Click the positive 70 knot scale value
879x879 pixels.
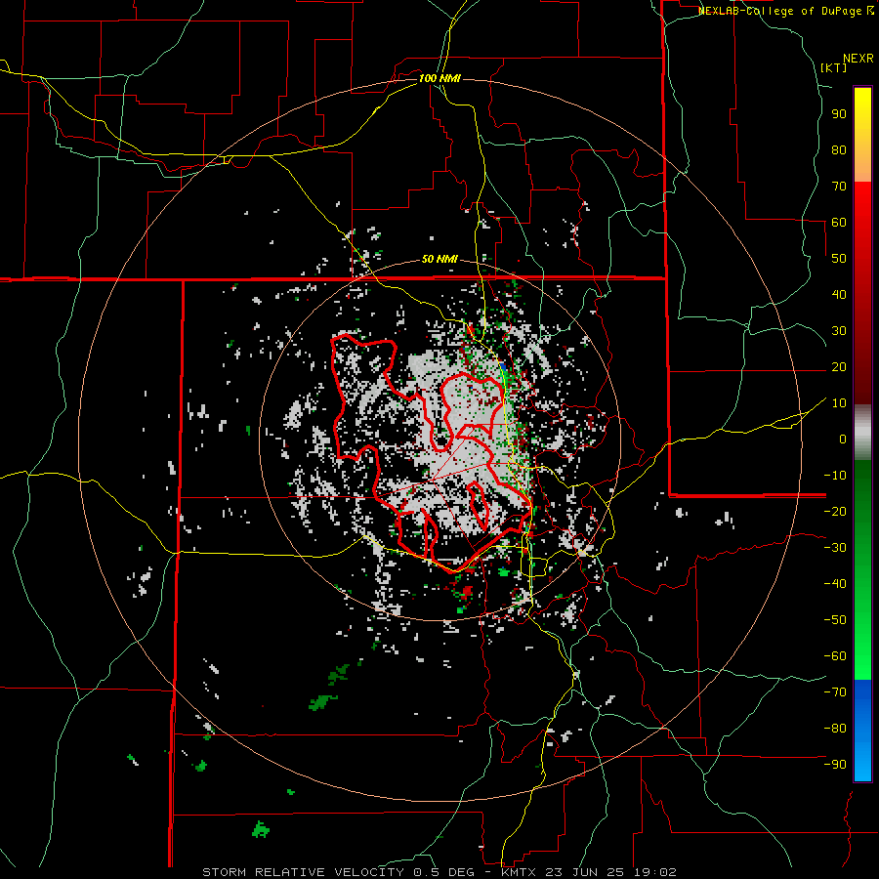click(839, 187)
